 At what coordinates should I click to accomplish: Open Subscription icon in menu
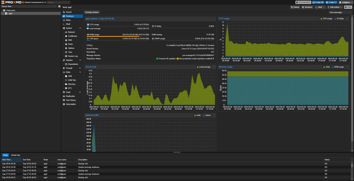pyautogui.click(x=64, y=104)
